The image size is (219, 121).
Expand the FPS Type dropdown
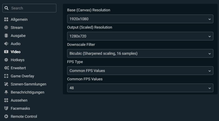pyautogui.click(x=140, y=71)
